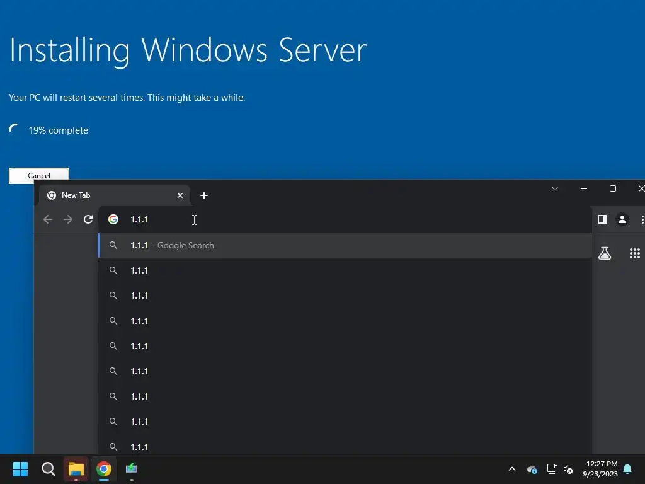Maximize the Chrome window
The image size is (645, 484).
pos(613,188)
